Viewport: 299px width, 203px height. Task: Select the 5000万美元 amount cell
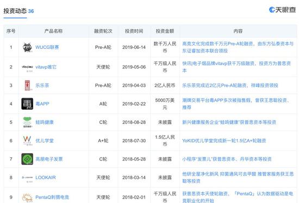165,104
